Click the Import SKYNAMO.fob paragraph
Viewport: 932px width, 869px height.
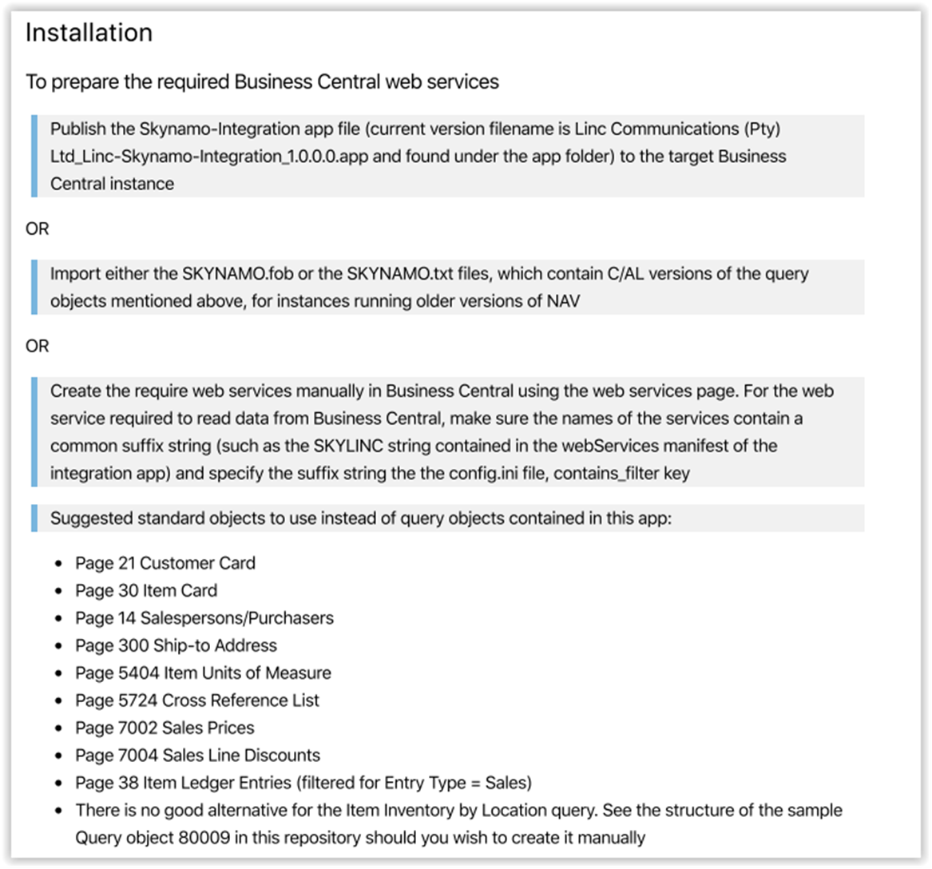coord(429,288)
